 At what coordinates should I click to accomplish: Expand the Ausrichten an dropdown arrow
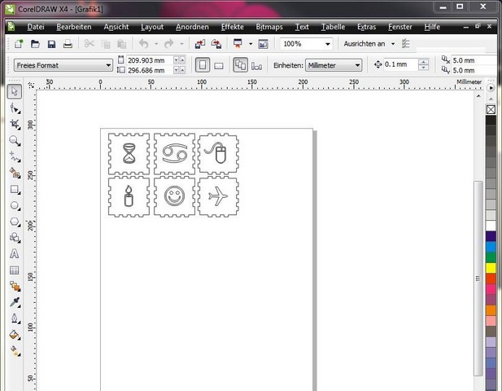coord(393,44)
